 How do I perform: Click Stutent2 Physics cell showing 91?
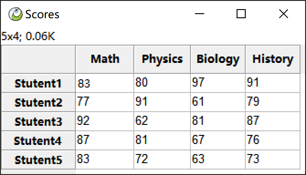[x=162, y=102]
